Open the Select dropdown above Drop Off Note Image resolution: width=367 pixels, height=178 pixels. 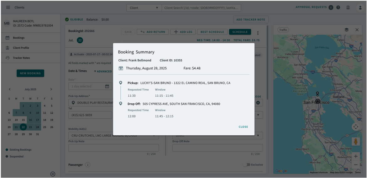(x=218, y=136)
